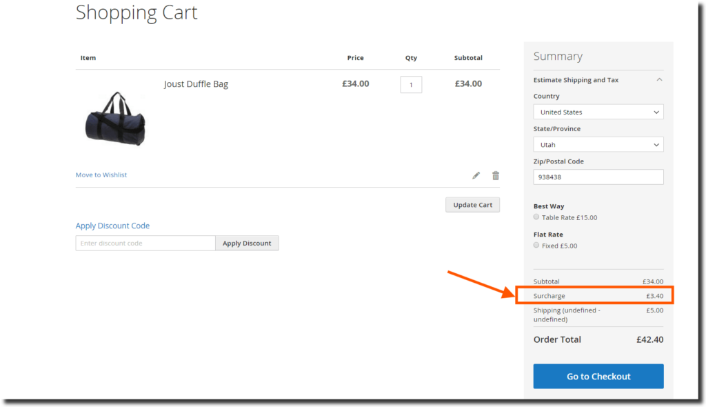Expand the Apply Discount Code section
This screenshot has height=407, width=706.
[112, 226]
